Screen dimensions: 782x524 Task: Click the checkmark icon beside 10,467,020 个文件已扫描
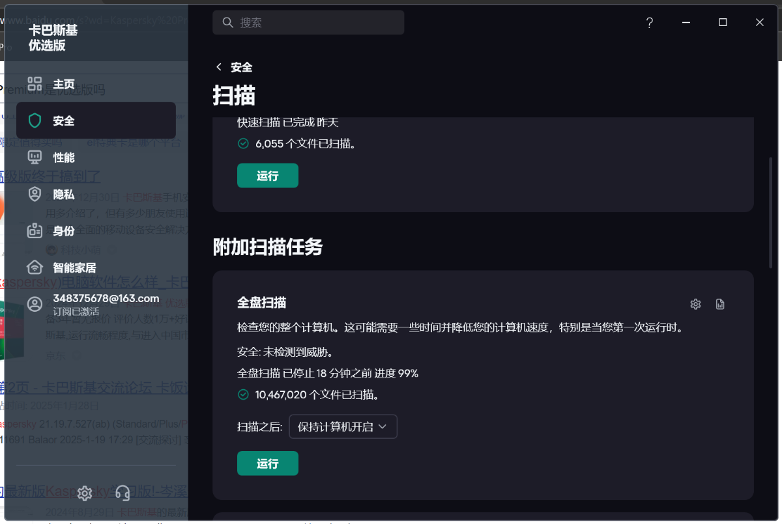tap(243, 394)
